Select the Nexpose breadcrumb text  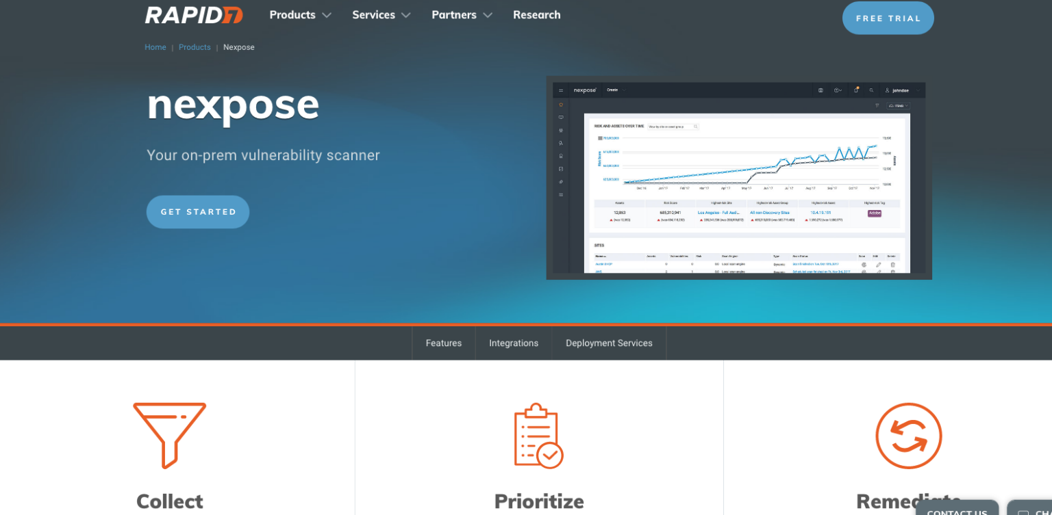point(239,47)
